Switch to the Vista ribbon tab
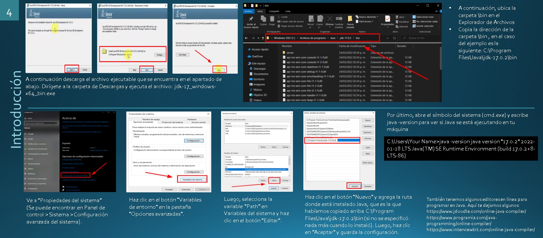 click(x=288, y=11)
